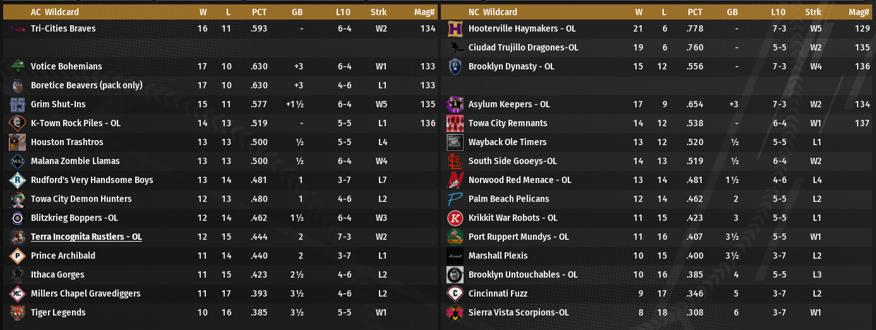
Task: Click the Prince Archibald team logo
Action: click(18, 256)
